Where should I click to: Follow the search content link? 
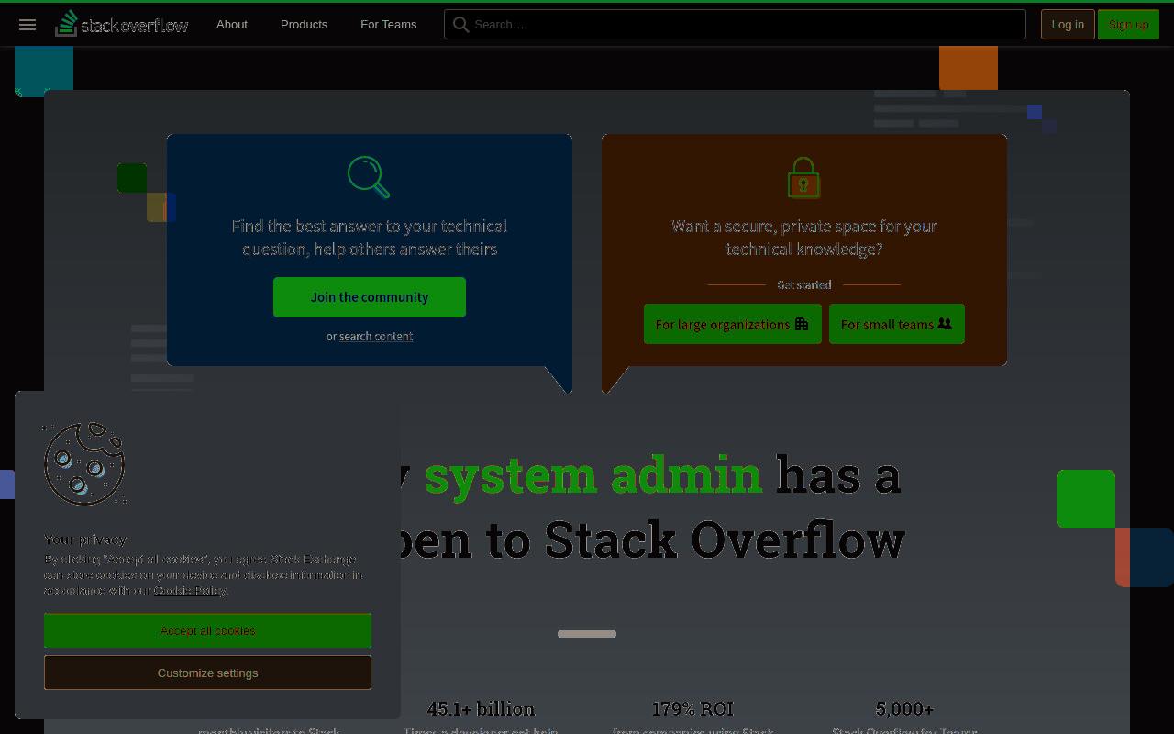[x=376, y=337]
